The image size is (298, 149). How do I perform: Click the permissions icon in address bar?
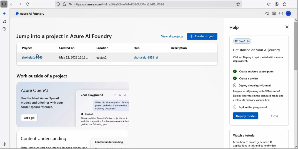pos(70,4)
